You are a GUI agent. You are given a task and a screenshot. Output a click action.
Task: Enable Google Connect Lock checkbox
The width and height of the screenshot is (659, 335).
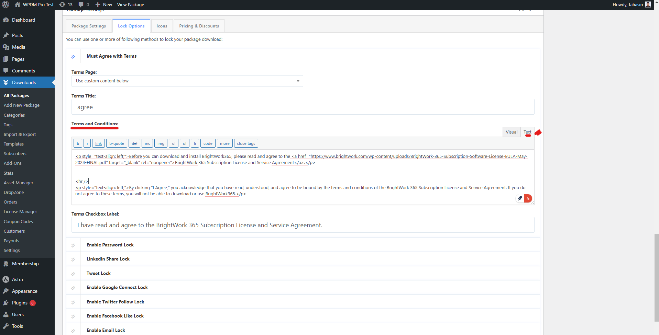(x=73, y=288)
